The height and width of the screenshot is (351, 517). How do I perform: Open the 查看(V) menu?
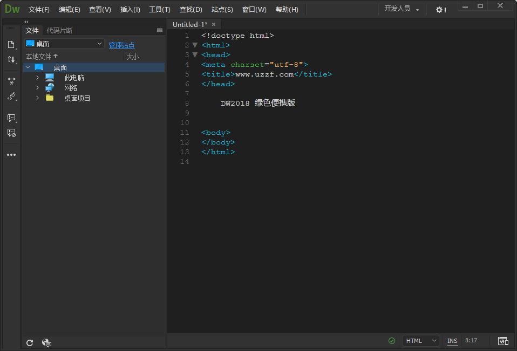click(100, 10)
